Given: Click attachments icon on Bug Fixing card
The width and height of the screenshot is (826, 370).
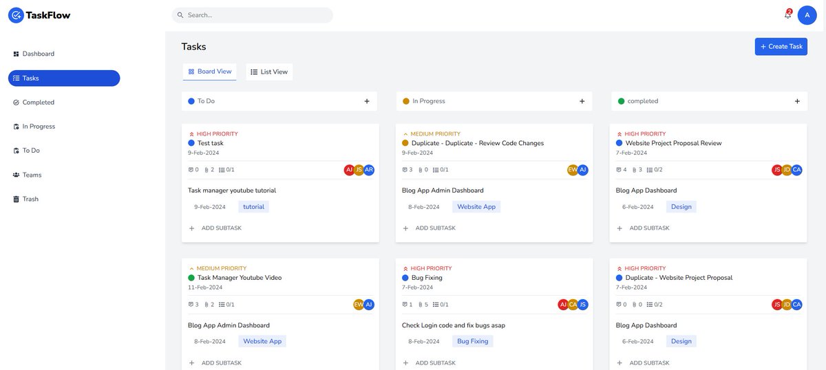Looking at the screenshot, I should point(420,304).
